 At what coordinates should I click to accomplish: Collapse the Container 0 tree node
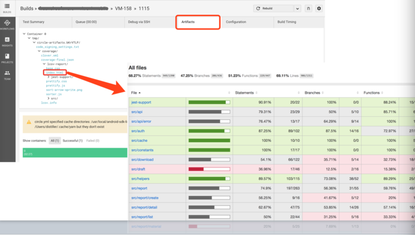[x=24, y=34]
